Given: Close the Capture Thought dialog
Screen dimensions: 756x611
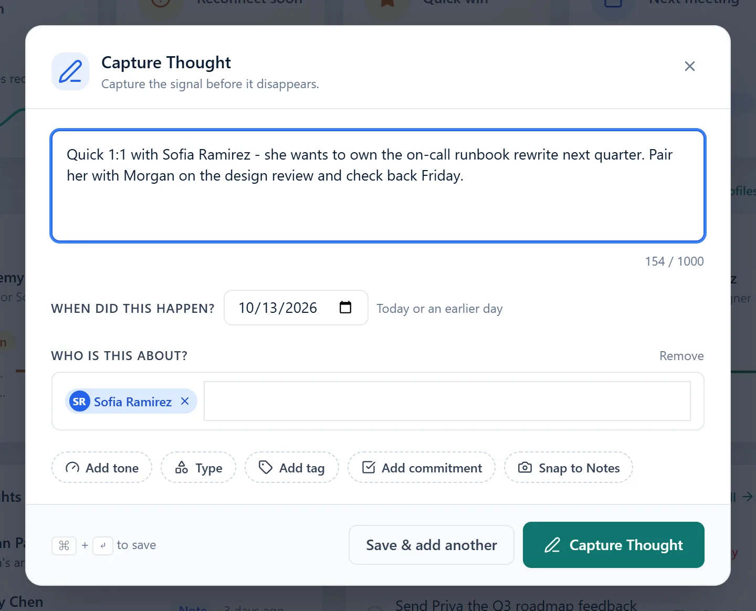Looking at the screenshot, I should pyautogui.click(x=690, y=66).
